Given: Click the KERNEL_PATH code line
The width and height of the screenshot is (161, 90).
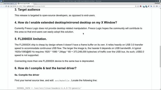Looking at the screenshot, I should click(49, 88).
